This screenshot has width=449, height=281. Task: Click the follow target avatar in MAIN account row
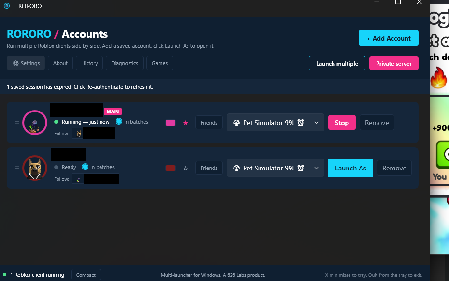click(x=78, y=133)
